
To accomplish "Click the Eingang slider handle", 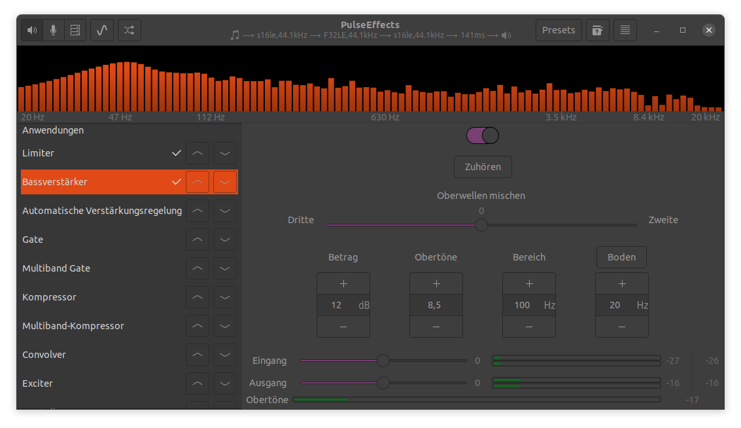I will pyautogui.click(x=383, y=361).
